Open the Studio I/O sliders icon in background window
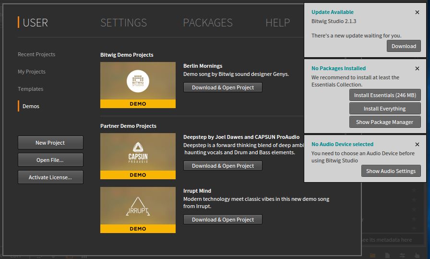 (402, 256)
